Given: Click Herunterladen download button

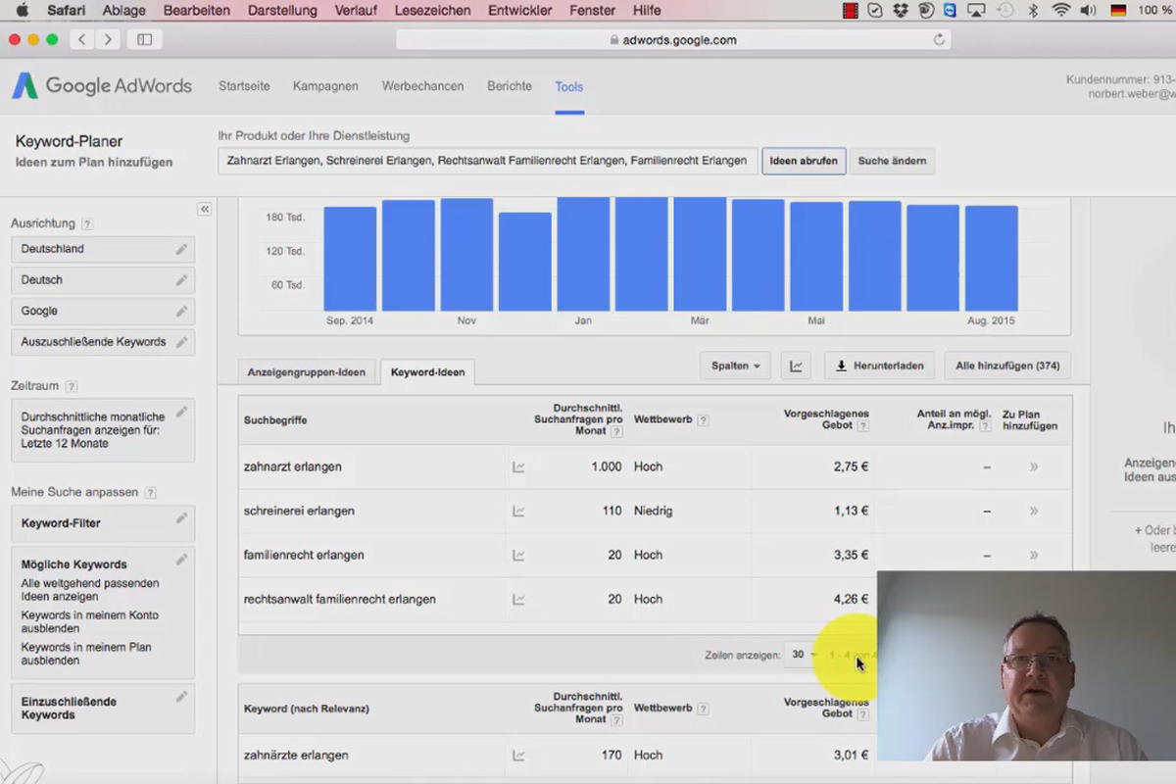Looking at the screenshot, I should tap(879, 366).
